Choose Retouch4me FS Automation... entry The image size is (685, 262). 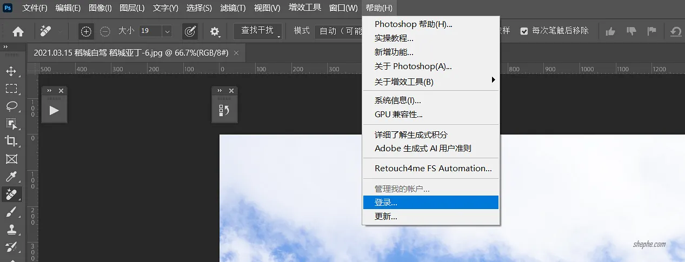430,168
